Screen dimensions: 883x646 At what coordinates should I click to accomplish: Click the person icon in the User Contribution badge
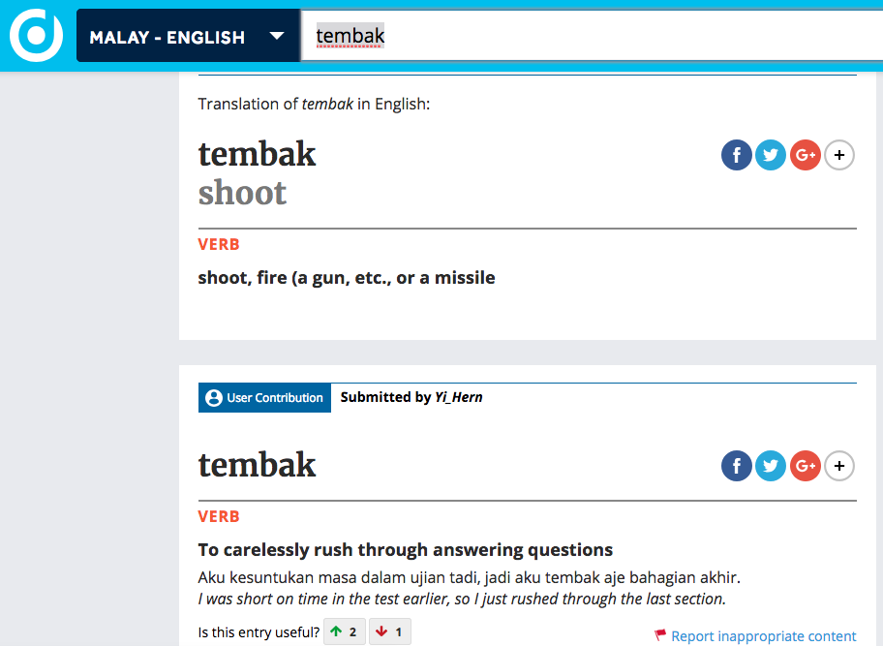point(214,398)
